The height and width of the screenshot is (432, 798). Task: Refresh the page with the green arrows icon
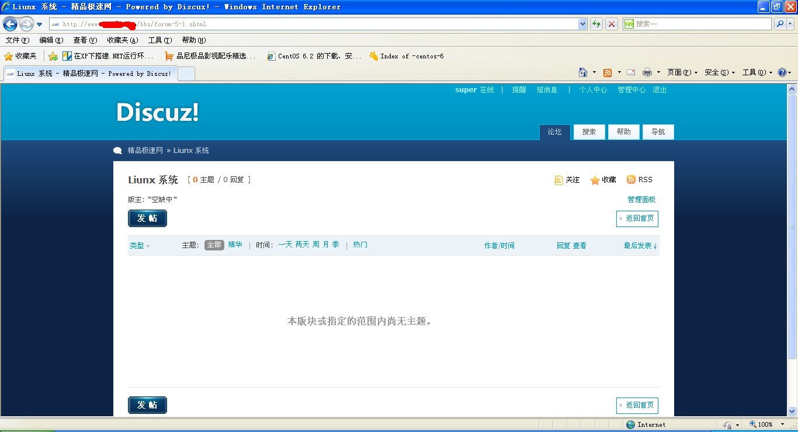596,24
